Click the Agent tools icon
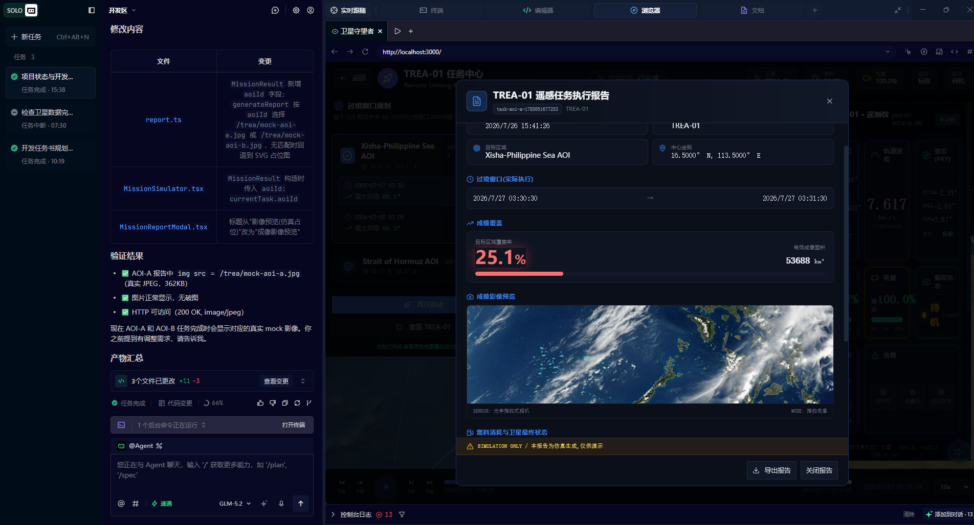 (159, 446)
